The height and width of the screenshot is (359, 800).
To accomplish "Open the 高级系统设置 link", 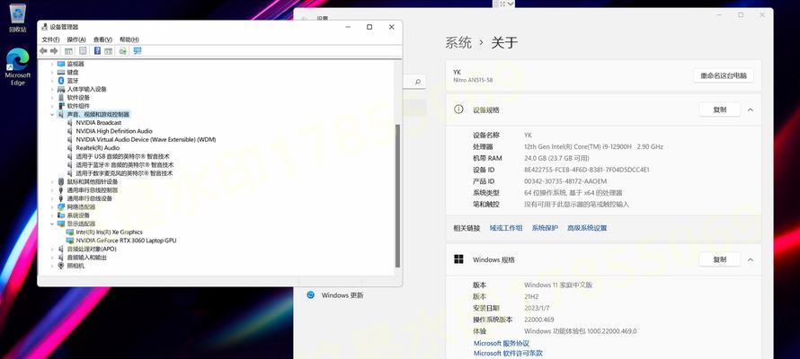I will (x=587, y=228).
